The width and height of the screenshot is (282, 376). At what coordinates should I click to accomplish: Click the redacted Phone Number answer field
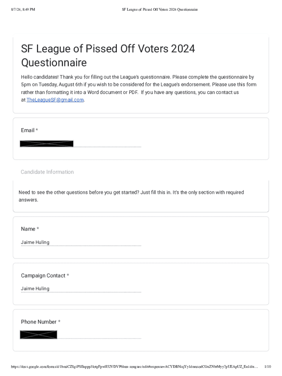pyautogui.click(x=38, y=335)
